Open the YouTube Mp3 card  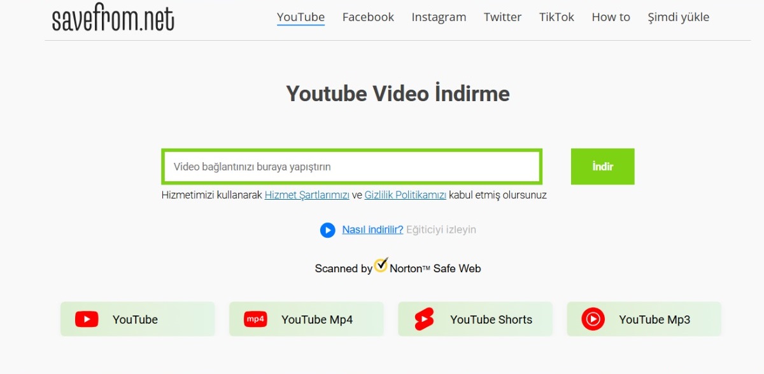point(644,319)
